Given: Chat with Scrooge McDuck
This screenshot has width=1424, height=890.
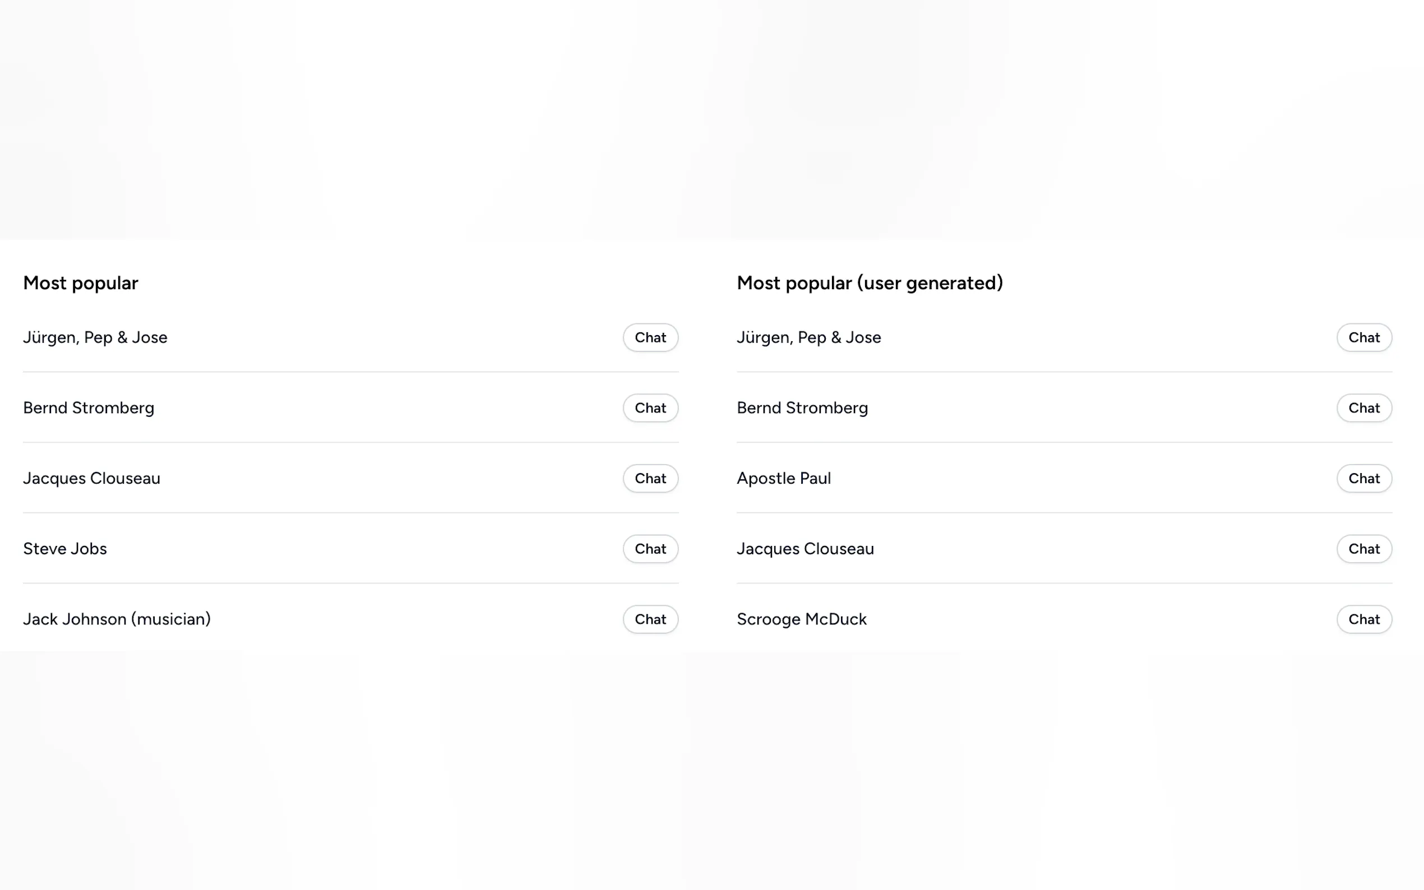Looking at the screenshot, I should coord(1363,619).
